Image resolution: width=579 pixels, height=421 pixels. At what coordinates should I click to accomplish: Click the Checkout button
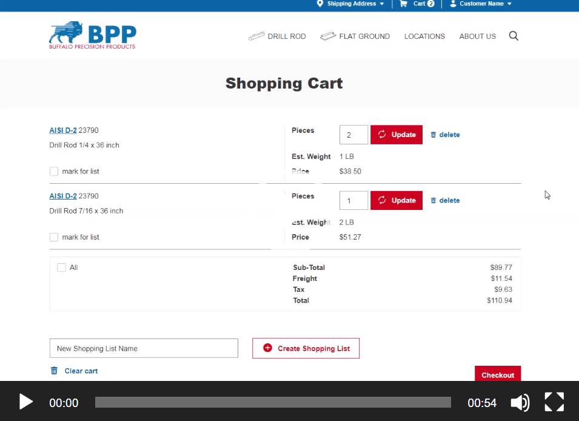point(497,374)
